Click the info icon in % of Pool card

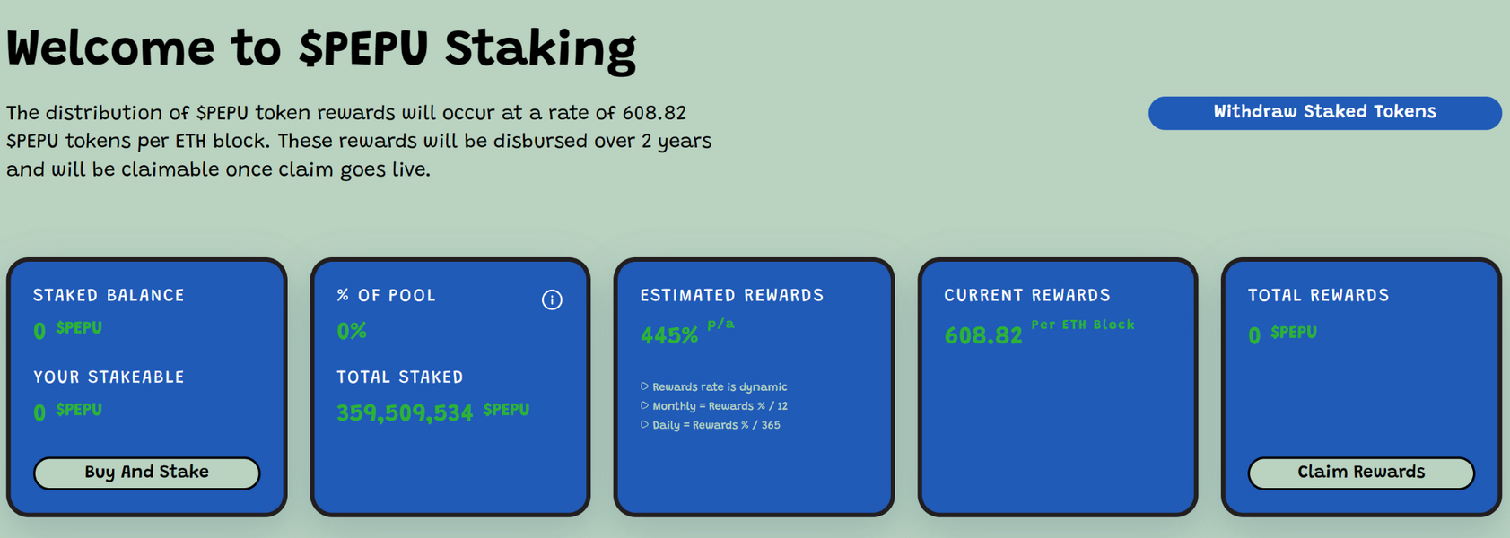552,299
